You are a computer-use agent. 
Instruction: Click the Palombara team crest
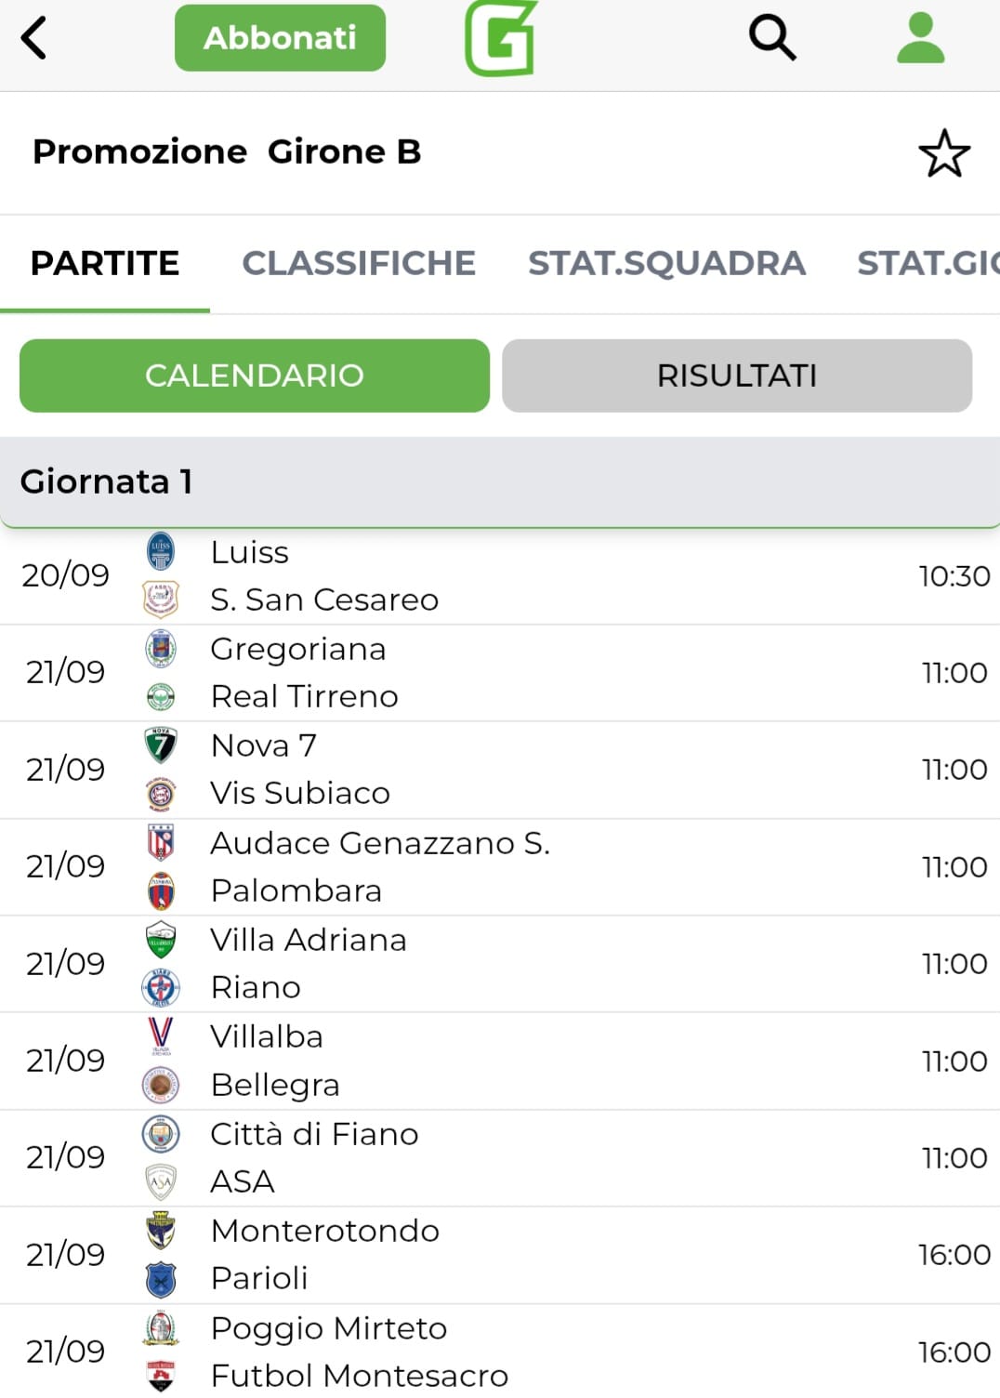[x=161, y=890]
